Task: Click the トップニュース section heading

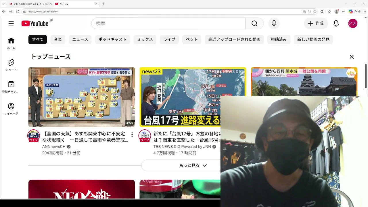Action: pos(51,57)
